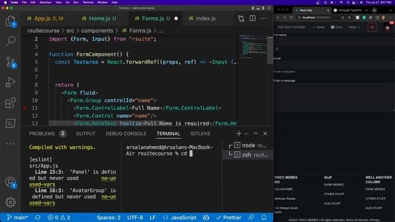Click Home nav item on web page
The height and width of the screenshot is (222, 395).
(x=319, y=27)
